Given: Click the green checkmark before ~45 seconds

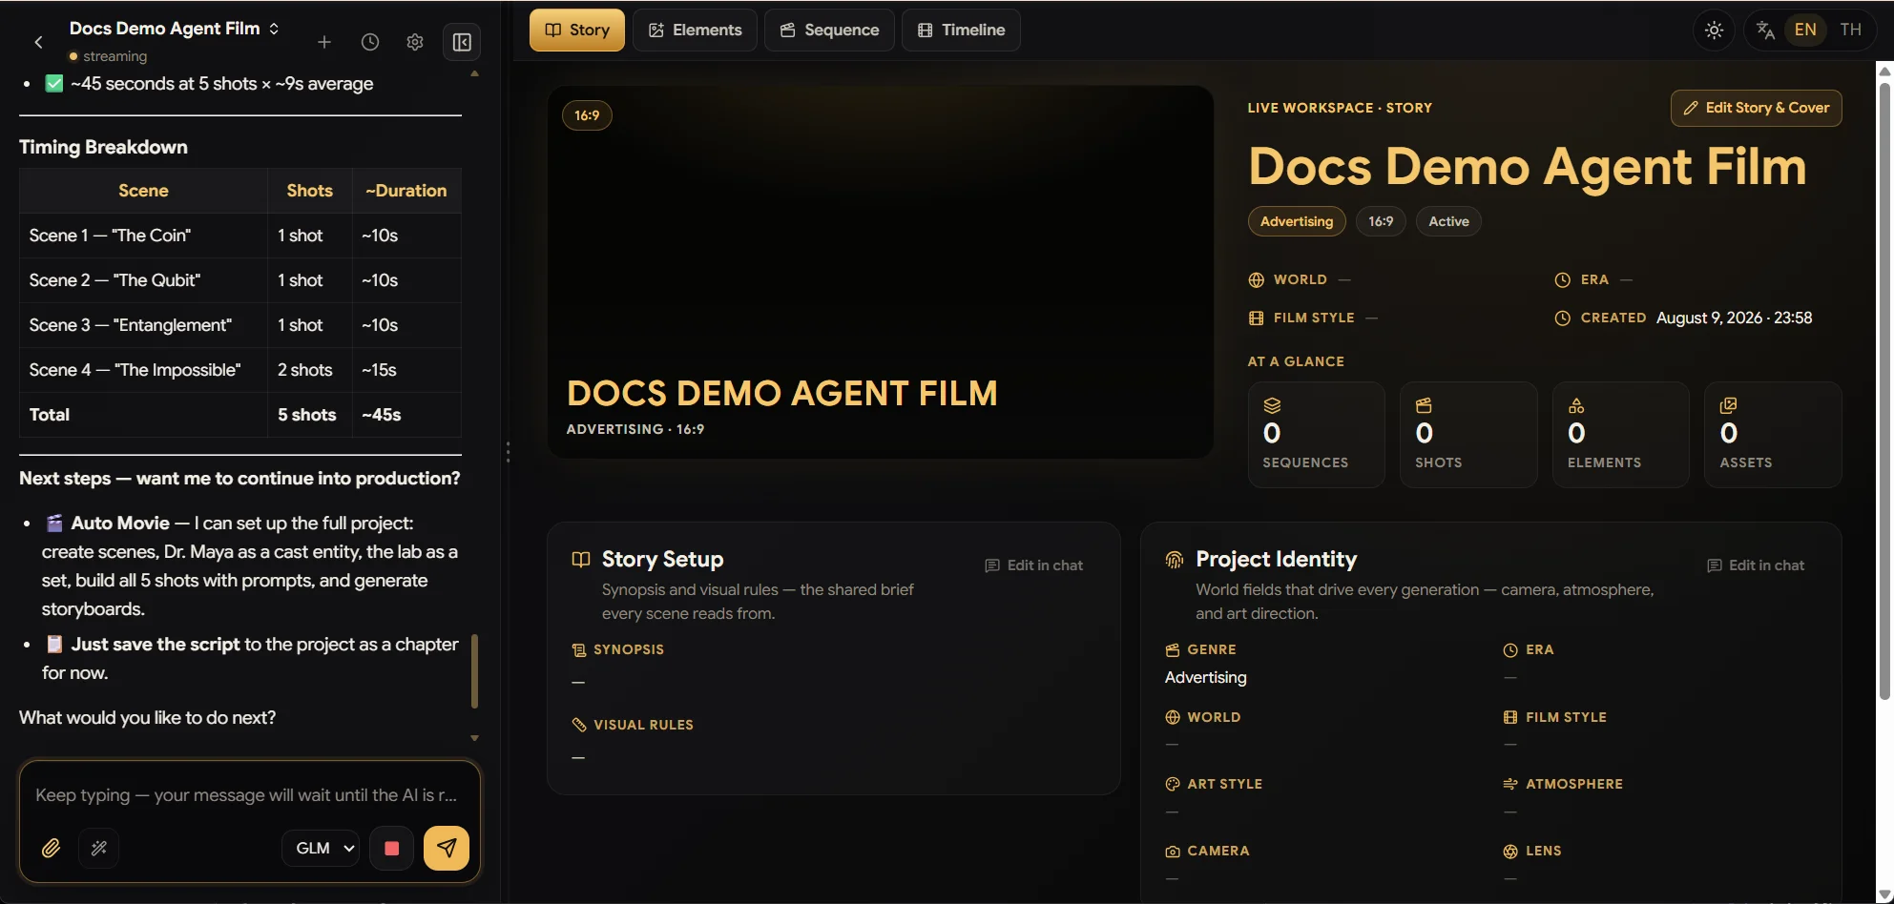Looking at the screenshot, I should 54,84.
